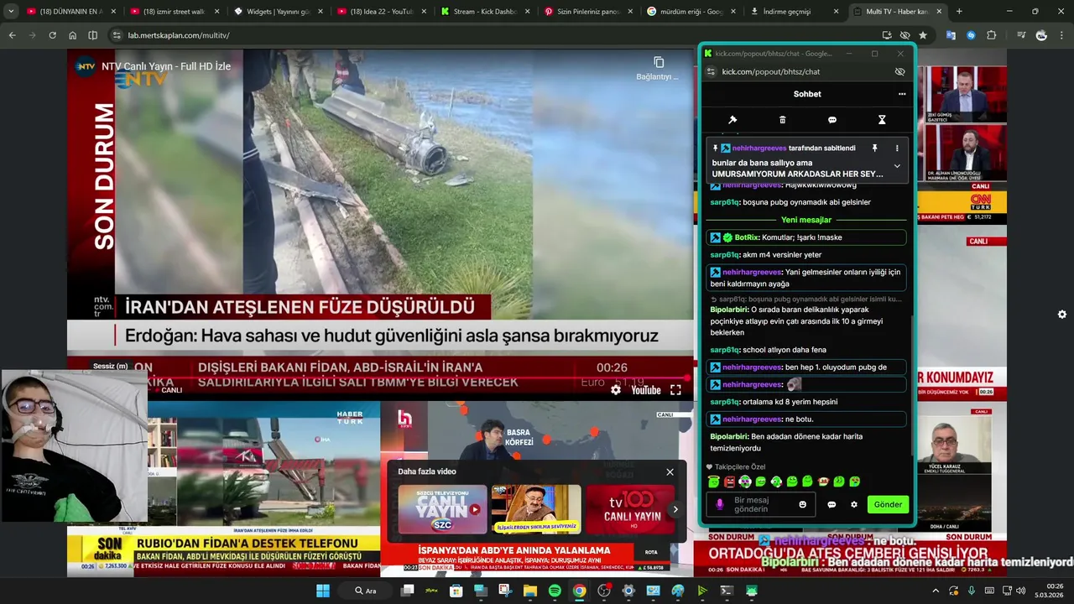The width and height of the screenshot is (1074, 604).
Task: Click the hourglass slow mode icon
Action: click(x=882, y=120)
